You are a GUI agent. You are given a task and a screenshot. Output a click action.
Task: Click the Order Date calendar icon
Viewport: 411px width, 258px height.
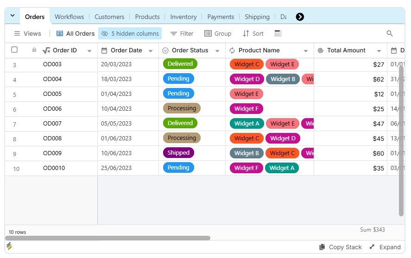(104, 50)
